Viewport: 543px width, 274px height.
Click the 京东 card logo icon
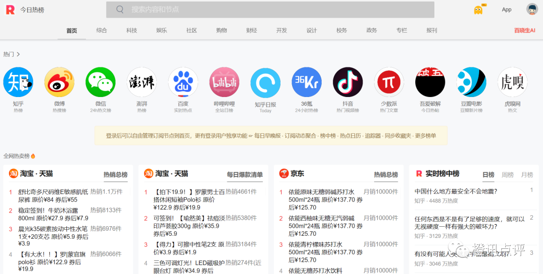[284, 173]
